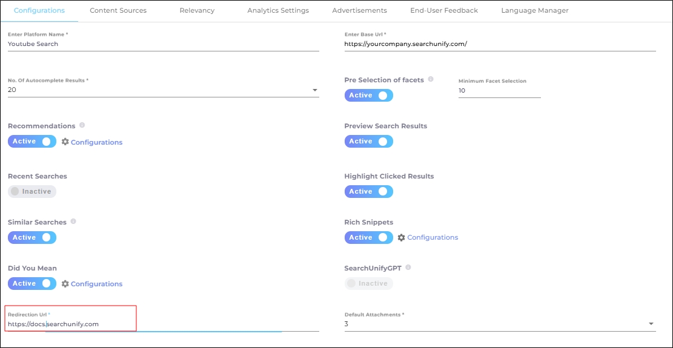Expand the No. Of Autocomplete Results dropdown
This screenshot has width=673, height=348.
tap(314, 90)
